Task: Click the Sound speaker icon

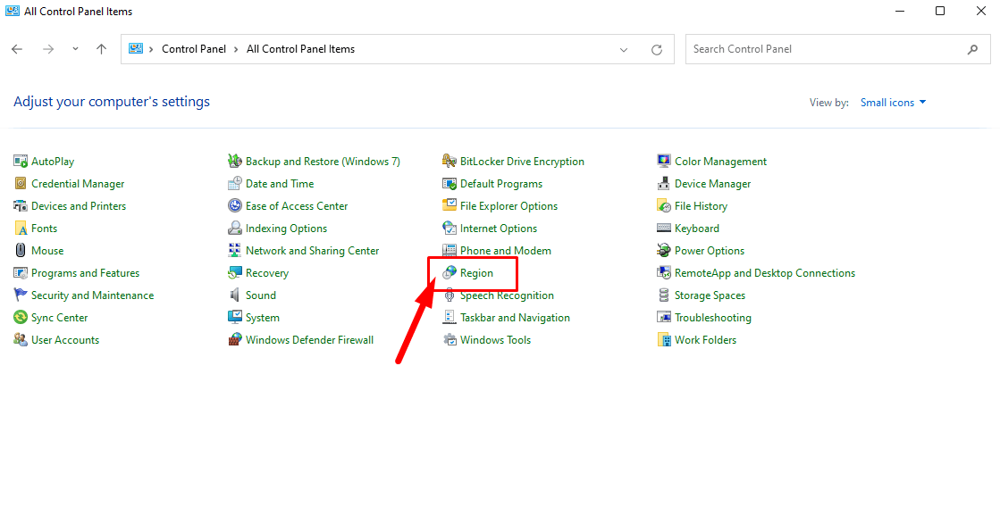Action: coord(235,295)
